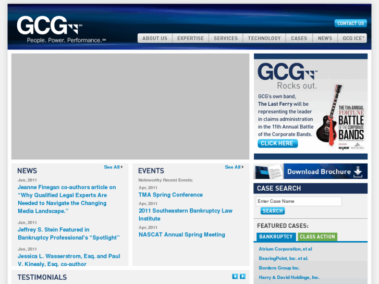The width and height of the screenshot is (379, 284).
Task: Click the download arrow icon on brochure banner
Action: (358, 171)
